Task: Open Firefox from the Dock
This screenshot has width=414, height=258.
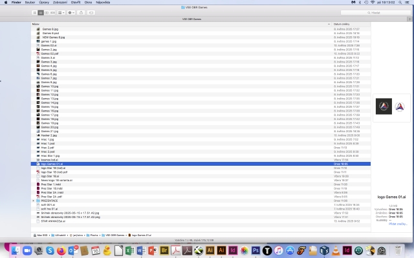Action: [x=61, y=251]
